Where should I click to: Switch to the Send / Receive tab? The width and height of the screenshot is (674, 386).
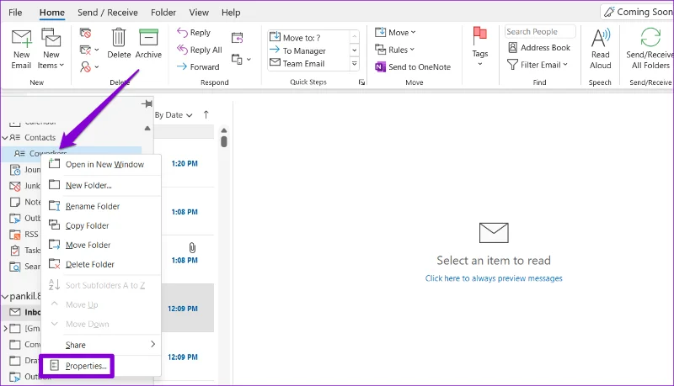click(x=108, y=13)
